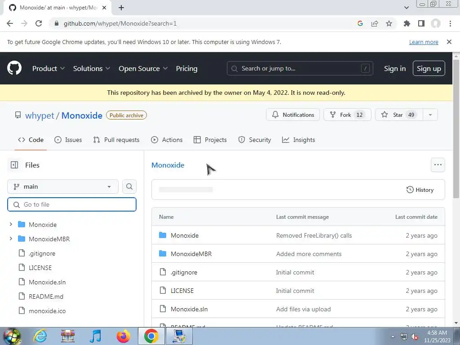Click the Sign up button
Viewport: 460px width, 345px height.
pyautogui.click(x=429, y=68)
